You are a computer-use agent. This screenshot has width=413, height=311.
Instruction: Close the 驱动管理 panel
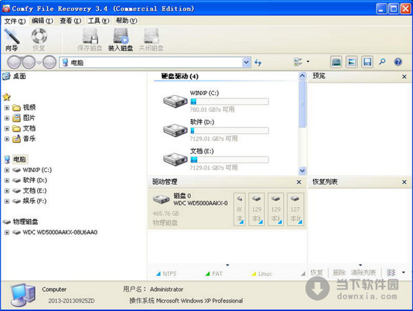click(299, 182)
